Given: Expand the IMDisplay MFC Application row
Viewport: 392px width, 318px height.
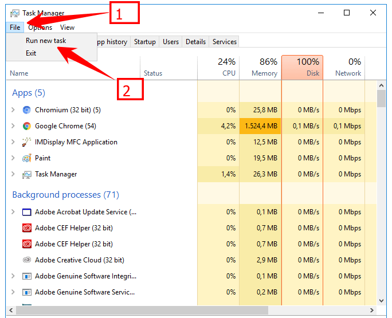Looking at the screenshot, I should (x=13, y=142).
